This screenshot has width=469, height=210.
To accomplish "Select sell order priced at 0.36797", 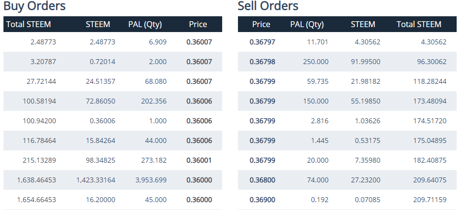I will pyautogui.click(x=263, y=42).
